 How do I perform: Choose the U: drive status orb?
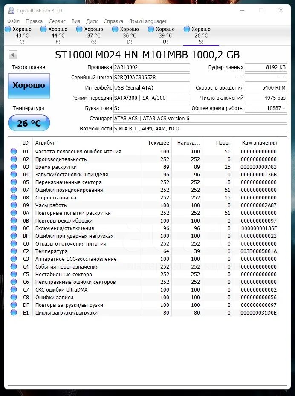(x=151, y=29)
